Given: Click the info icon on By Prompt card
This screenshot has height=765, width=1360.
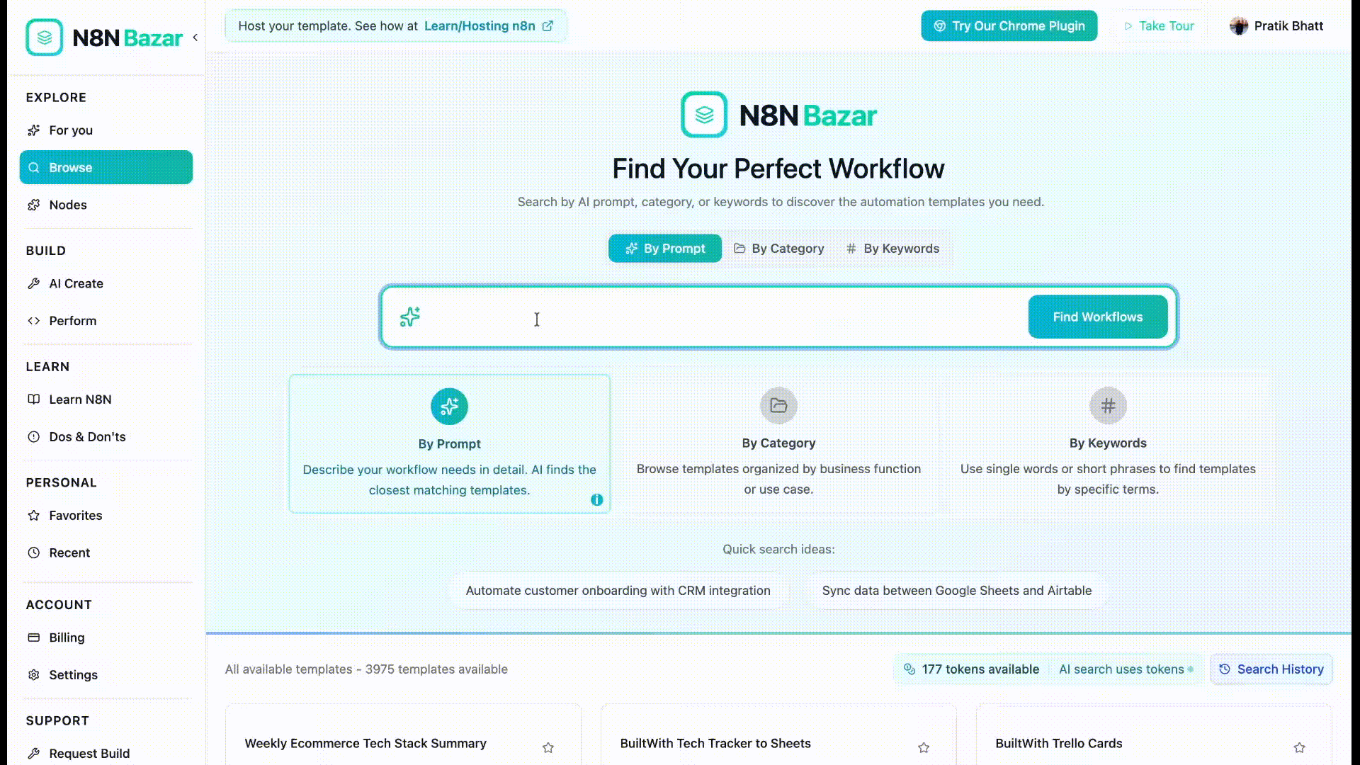Looking at the screenshot, I should 596,499.
